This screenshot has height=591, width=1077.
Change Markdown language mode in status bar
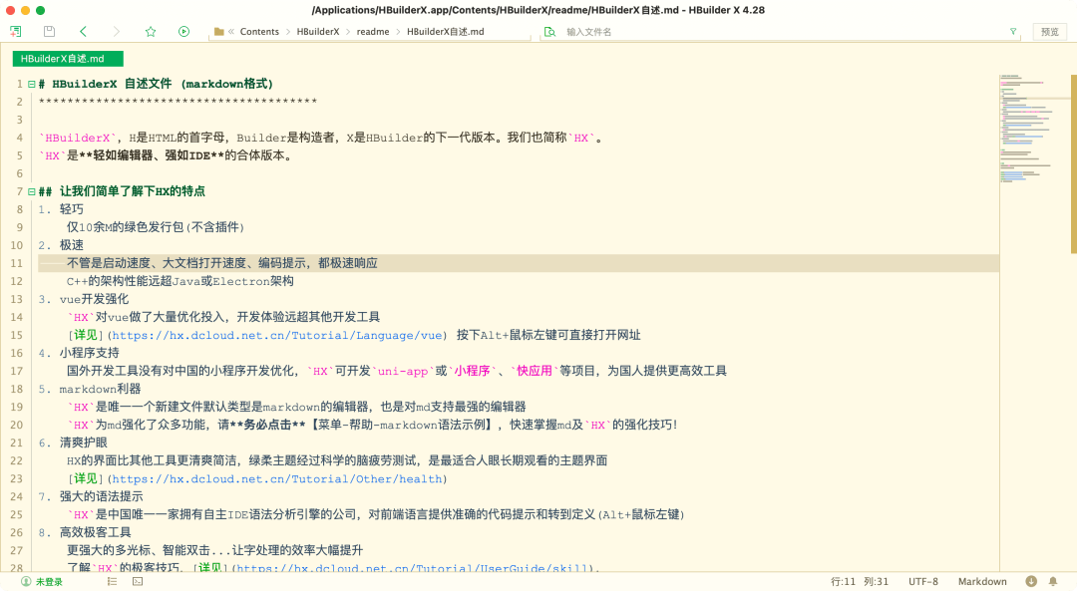point(982,581)
